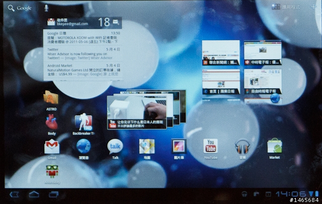322x204 pixels.
Task: Tap the Back navigation button
Action: point(15,194)
